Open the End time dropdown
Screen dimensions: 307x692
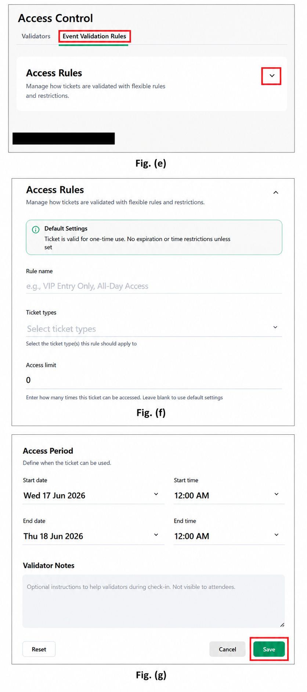229,536
